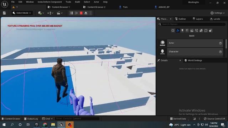Select the Basic actors category icon
228x128 pixels.
click(x=177, y=31)
